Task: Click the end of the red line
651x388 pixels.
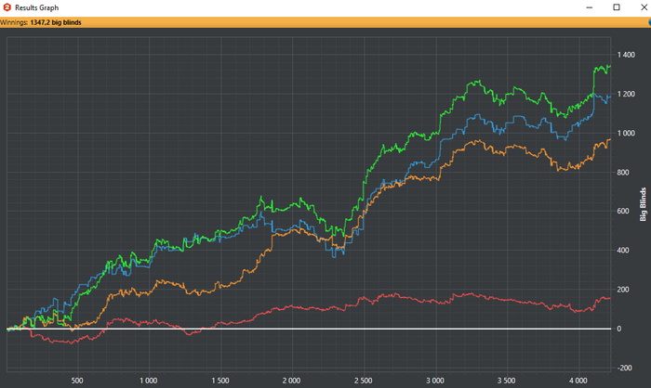Action: 610,298
